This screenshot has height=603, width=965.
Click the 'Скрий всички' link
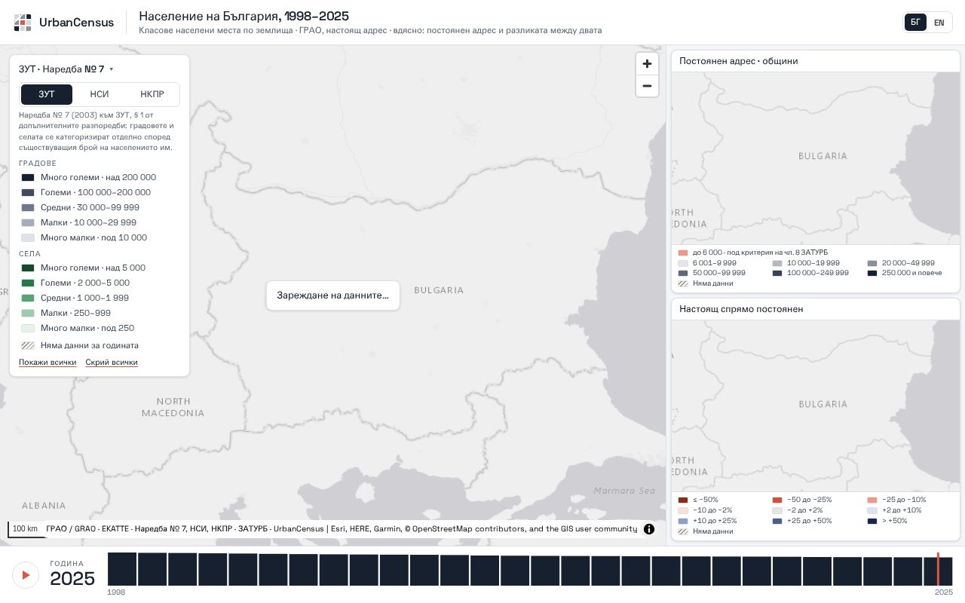coord(112,363)
